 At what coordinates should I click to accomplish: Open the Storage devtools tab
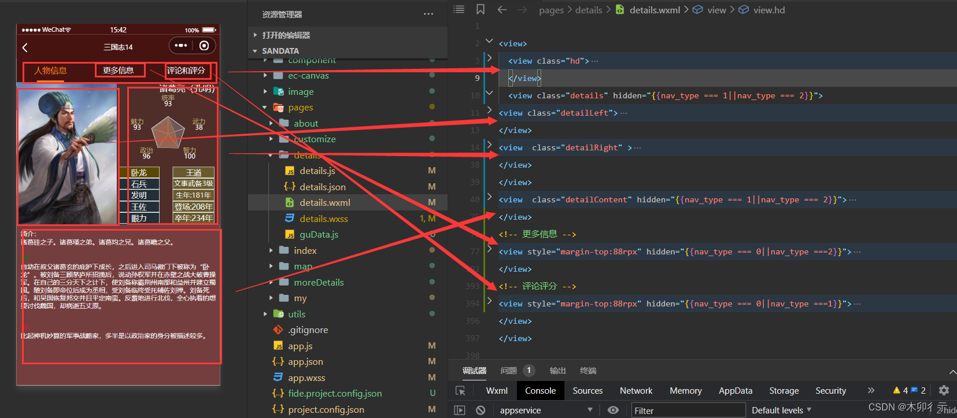(784, 391)
